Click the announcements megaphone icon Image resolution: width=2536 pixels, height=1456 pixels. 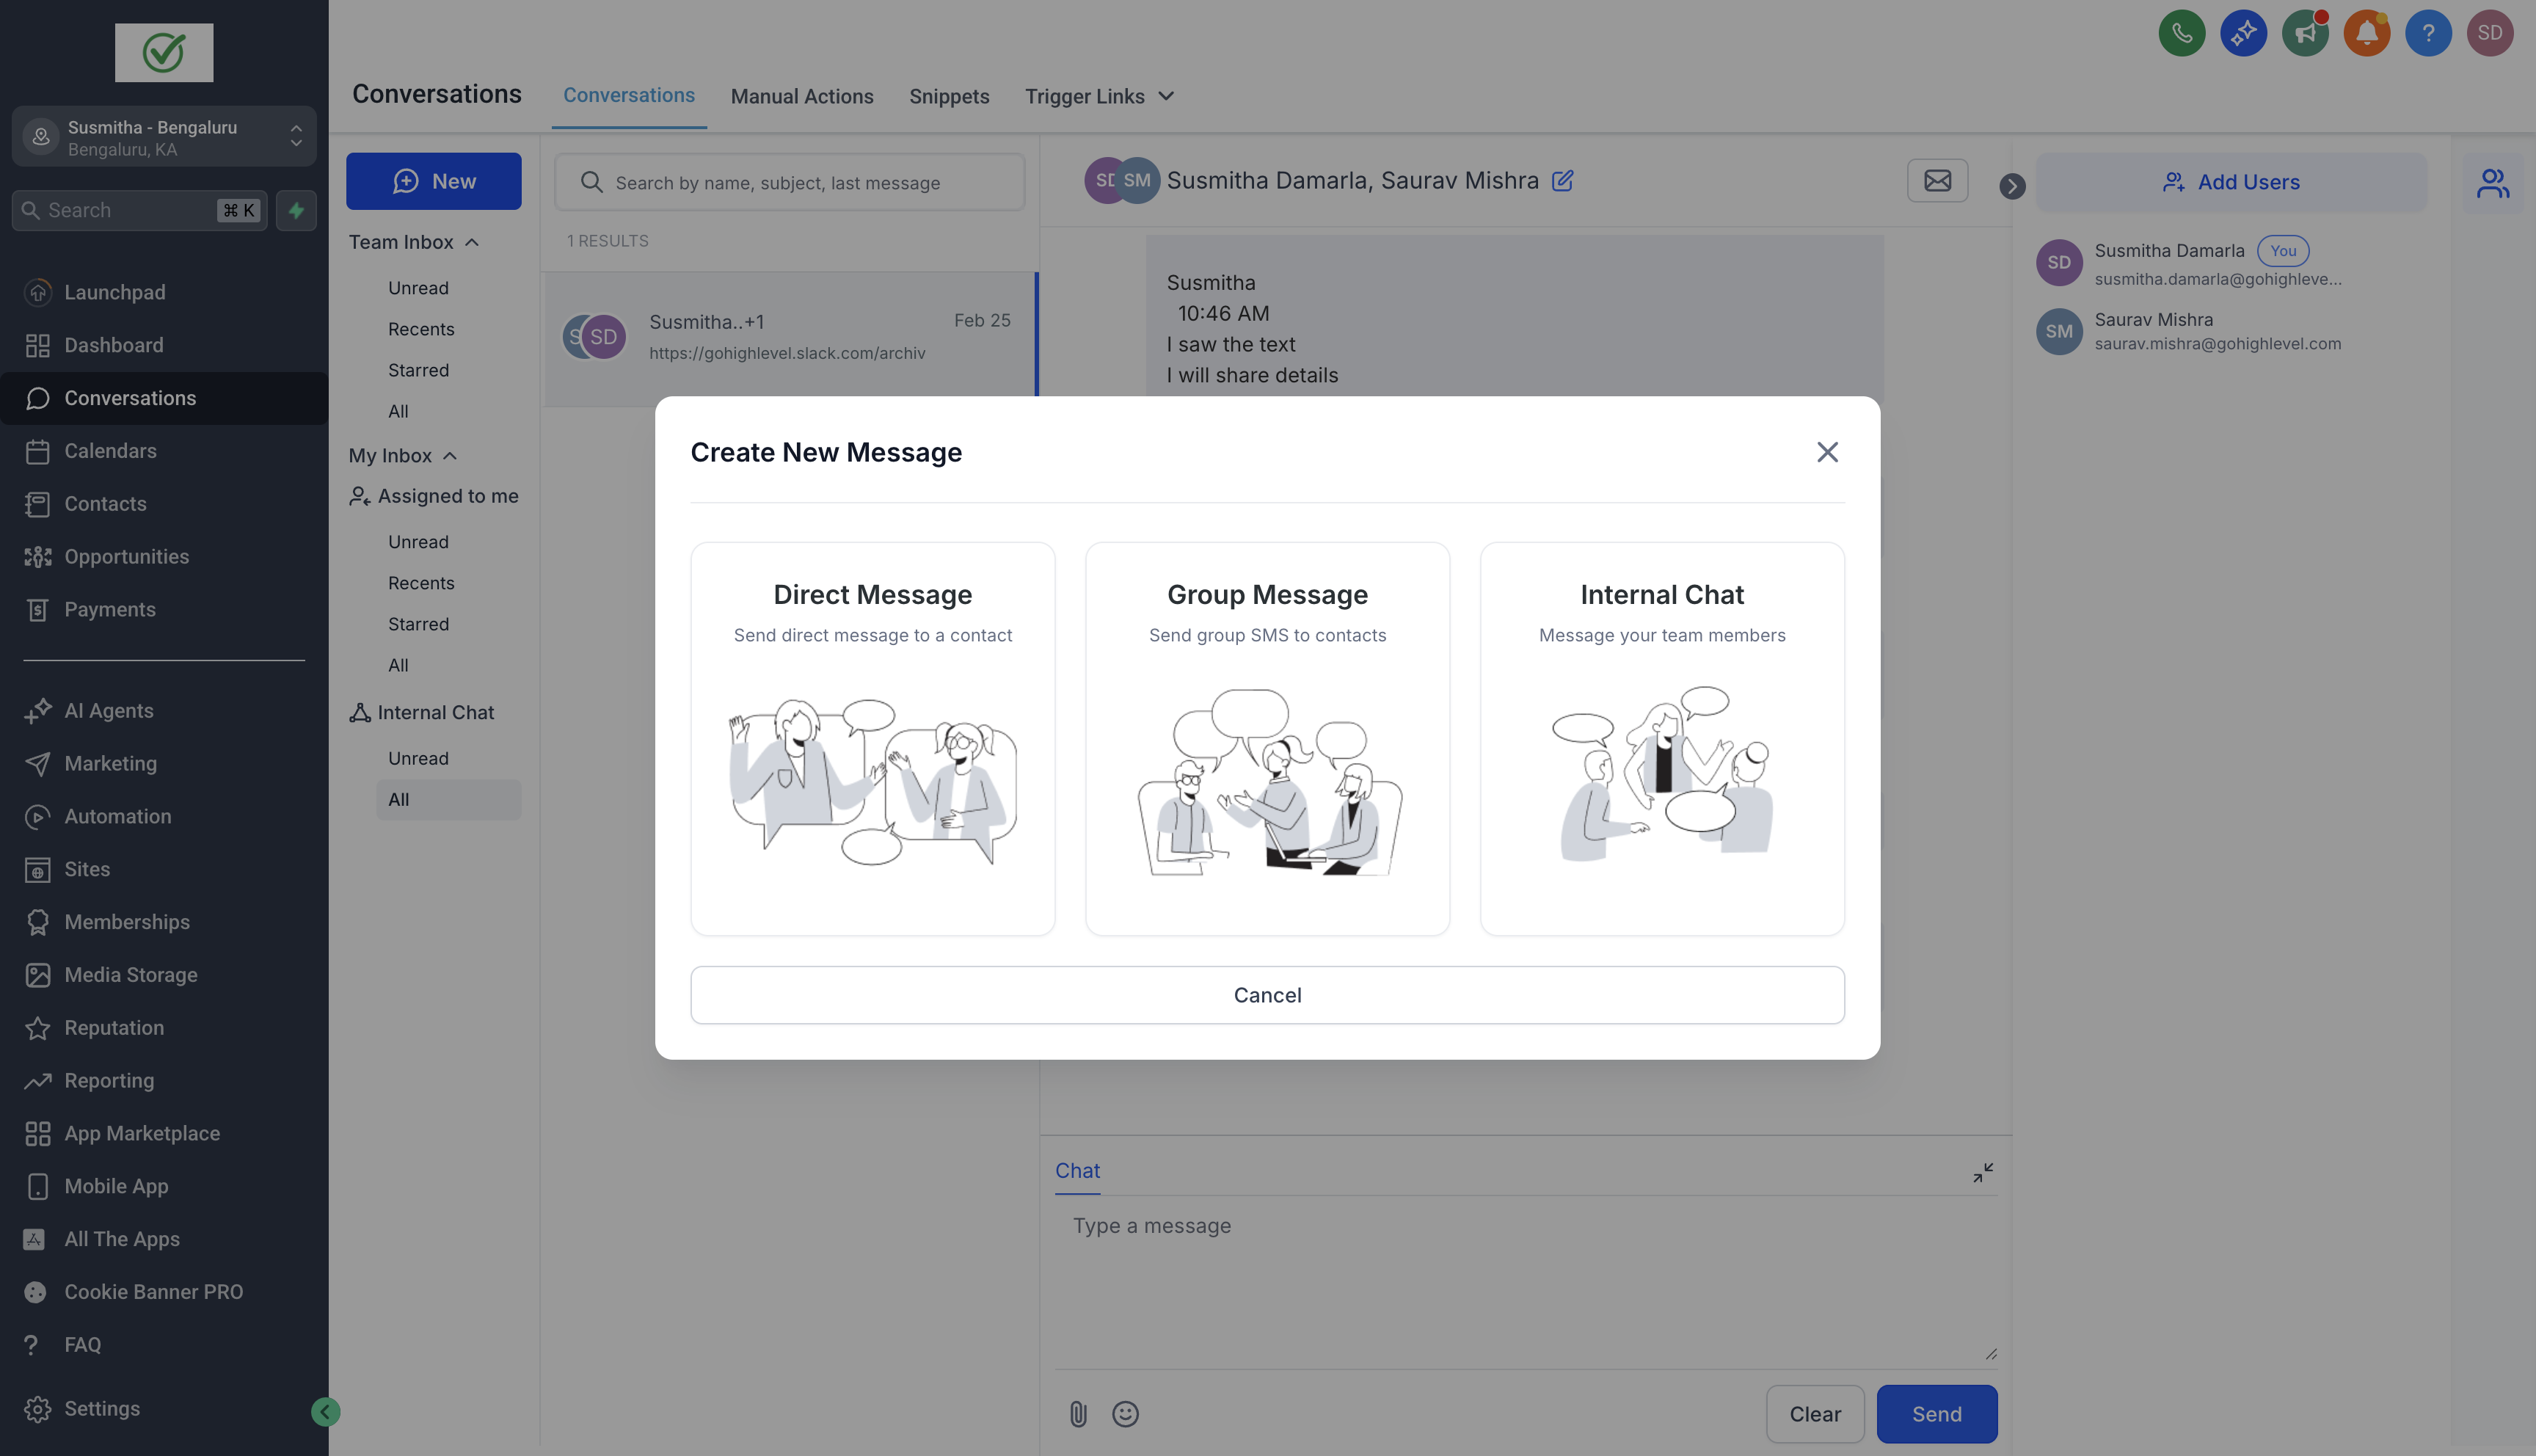pyautogui.click(x=2305, y=33)
